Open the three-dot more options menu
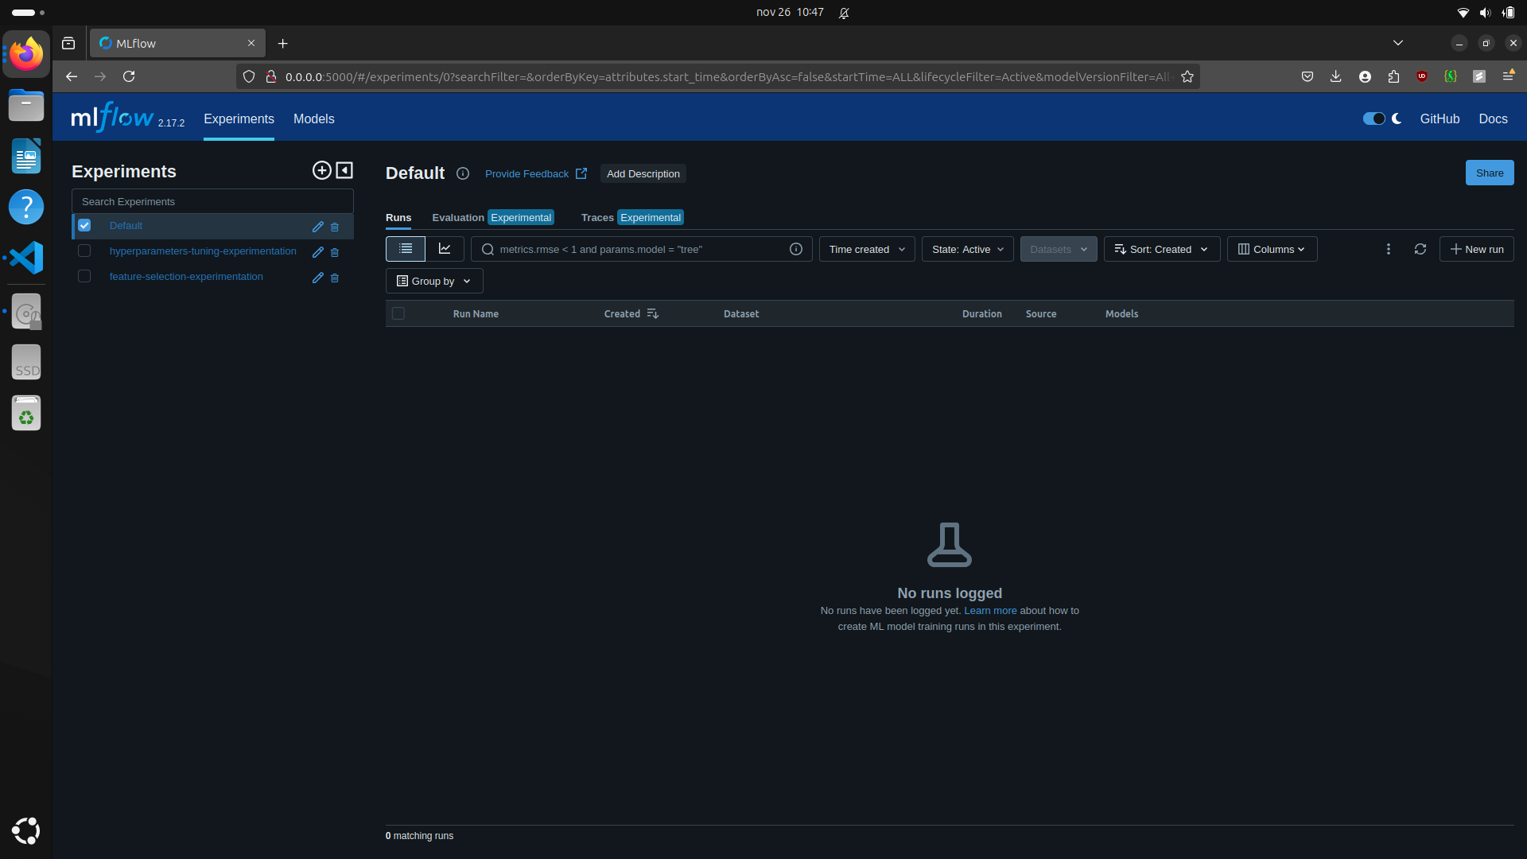Image resolution: width=1527 pixels, height=859 pixels. pos(1388,249)
